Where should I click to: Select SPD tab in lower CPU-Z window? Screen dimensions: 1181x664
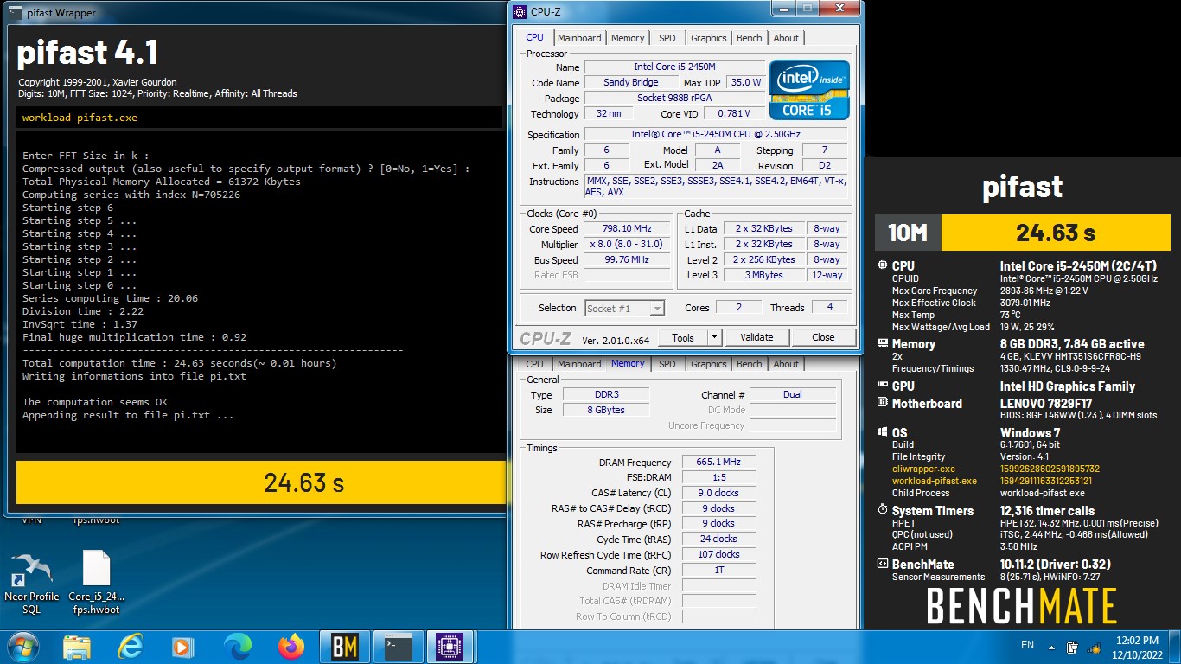(x=667, y=364)
